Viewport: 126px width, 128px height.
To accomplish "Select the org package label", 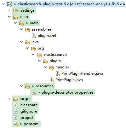I will [x=41, y=49].
